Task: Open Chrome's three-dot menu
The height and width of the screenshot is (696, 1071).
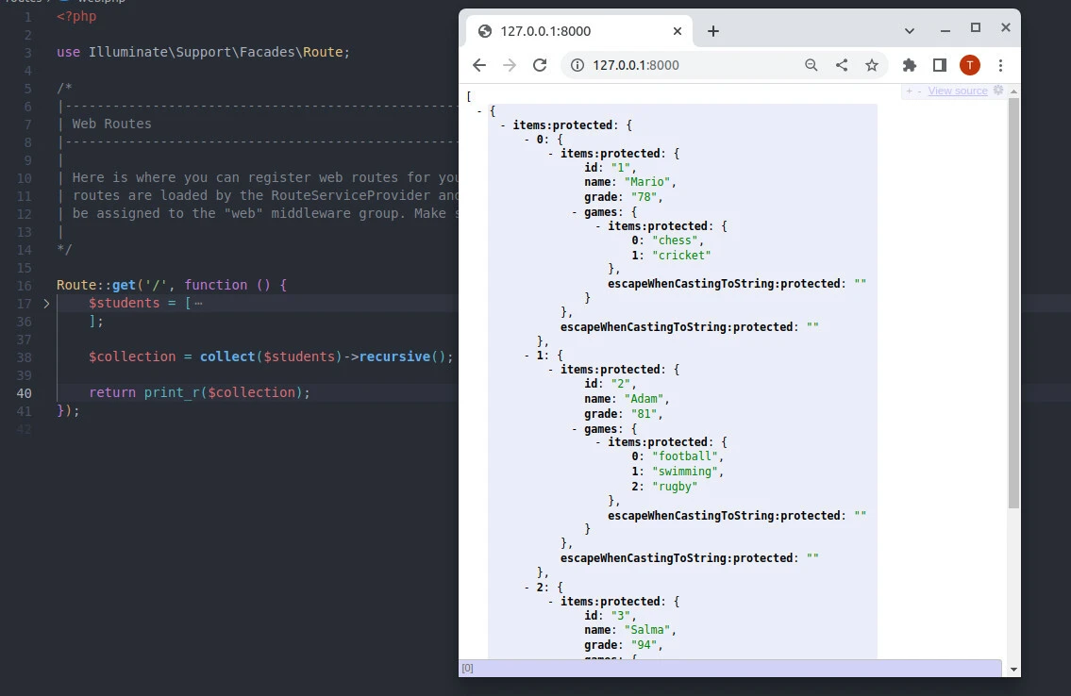Action: (1001, 65)
